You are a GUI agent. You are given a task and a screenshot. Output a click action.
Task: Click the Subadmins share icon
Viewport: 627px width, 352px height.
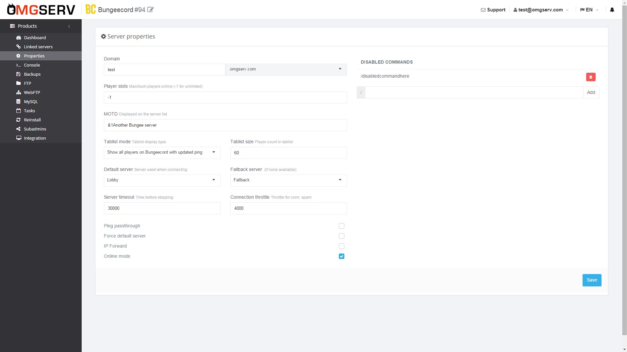click(19, 129)
